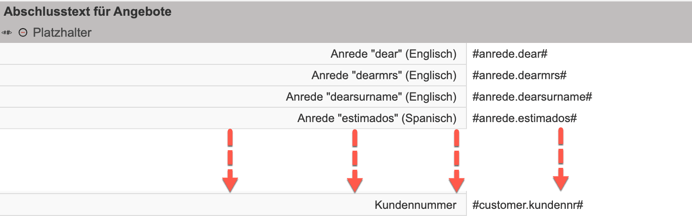
Task: Click the #customer.kundennr# placeholder value
Action: (x=528, y=205)
